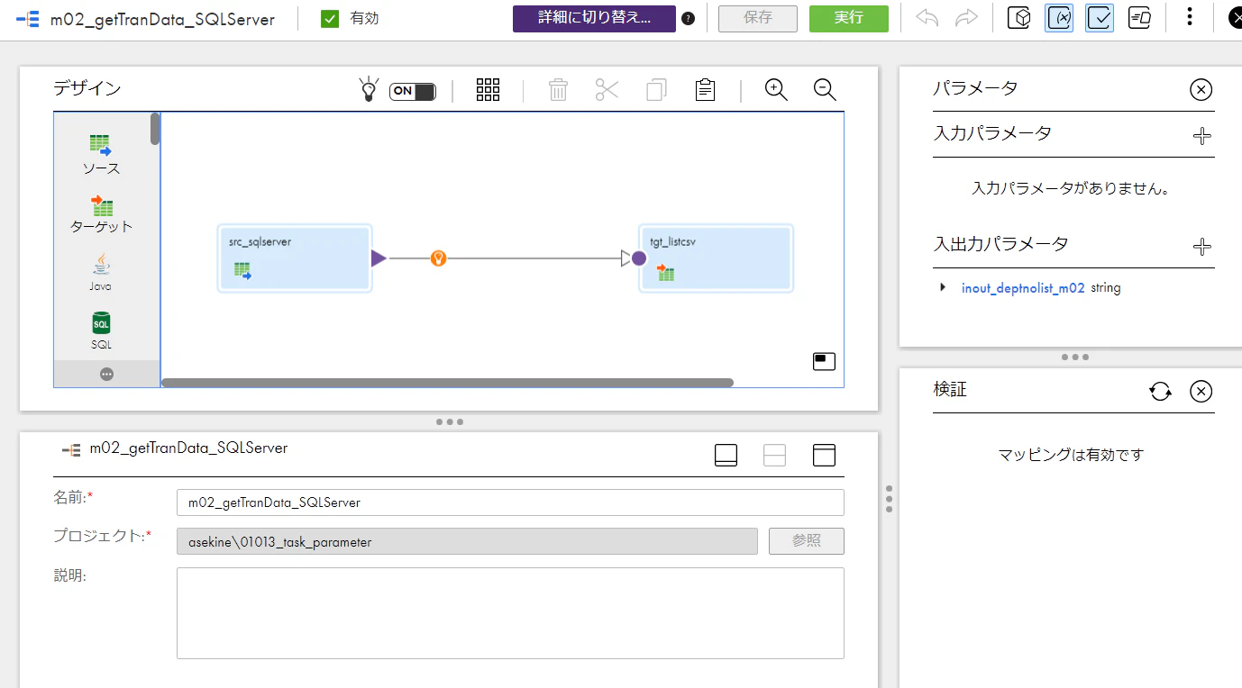The height and width of the screenshot is (688, 1242).
Task: Toggle the parameters panel toolbar button
Action: point(1059,17)
